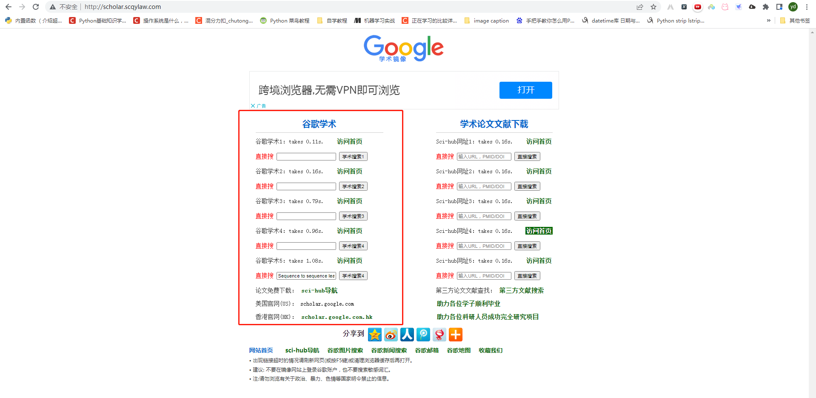Open the Python基础知识学 bookmark
The image size is (816, 398).
click(x=97, y=20)
